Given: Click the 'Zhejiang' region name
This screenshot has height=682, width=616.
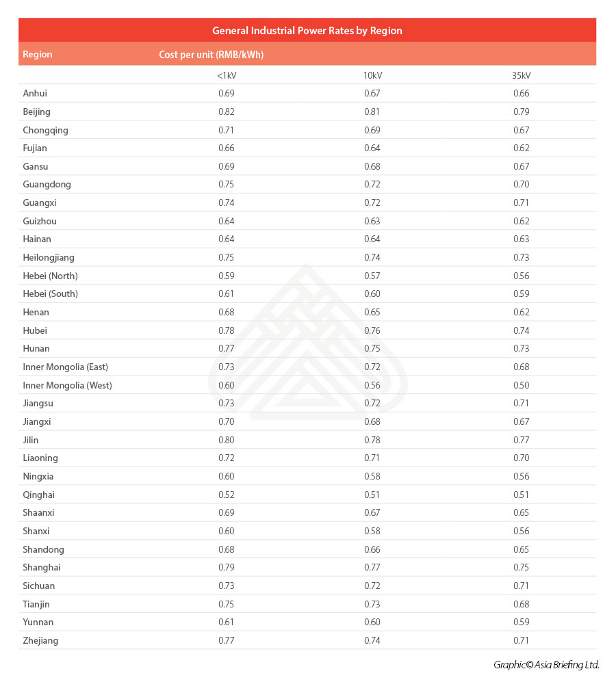Looking at the screenshot, I should (x=41, y=640).
